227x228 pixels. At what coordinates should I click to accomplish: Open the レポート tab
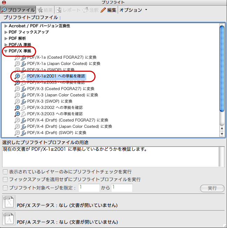[x=68, y=10]
